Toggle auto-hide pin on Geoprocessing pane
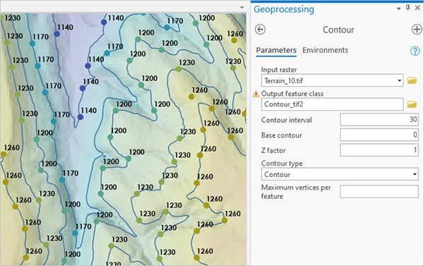Viewport: 424px width, 266px height. pyautogui.click(x=408, y=8)
